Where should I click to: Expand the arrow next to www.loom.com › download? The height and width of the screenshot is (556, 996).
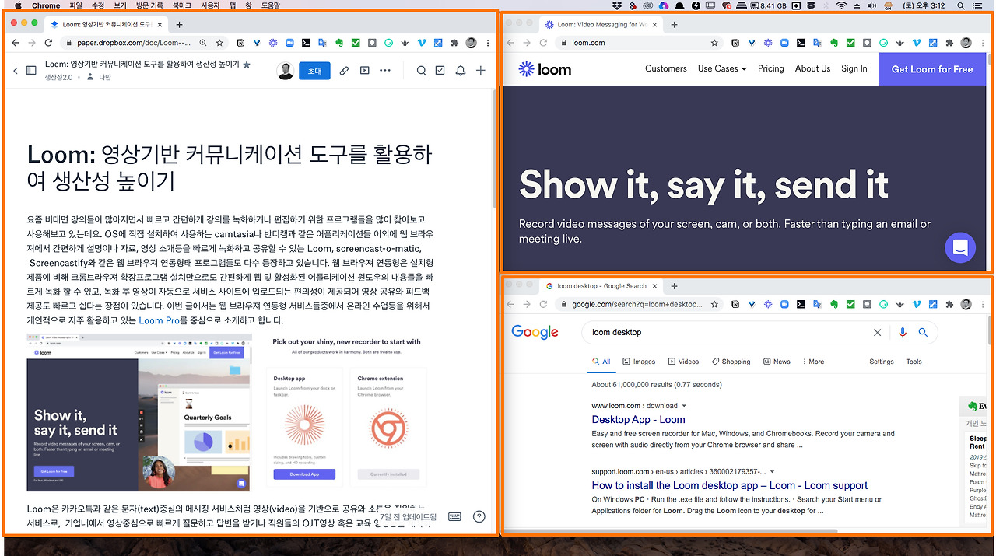click(x=684, y=406)
